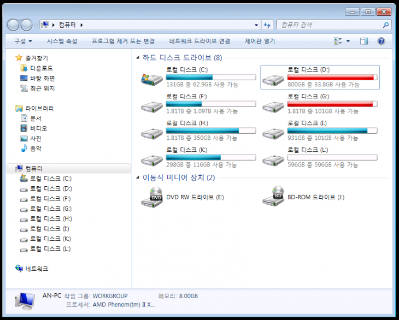Click the 네트워크 network icon
399x320 pixels.
(19, 268)
